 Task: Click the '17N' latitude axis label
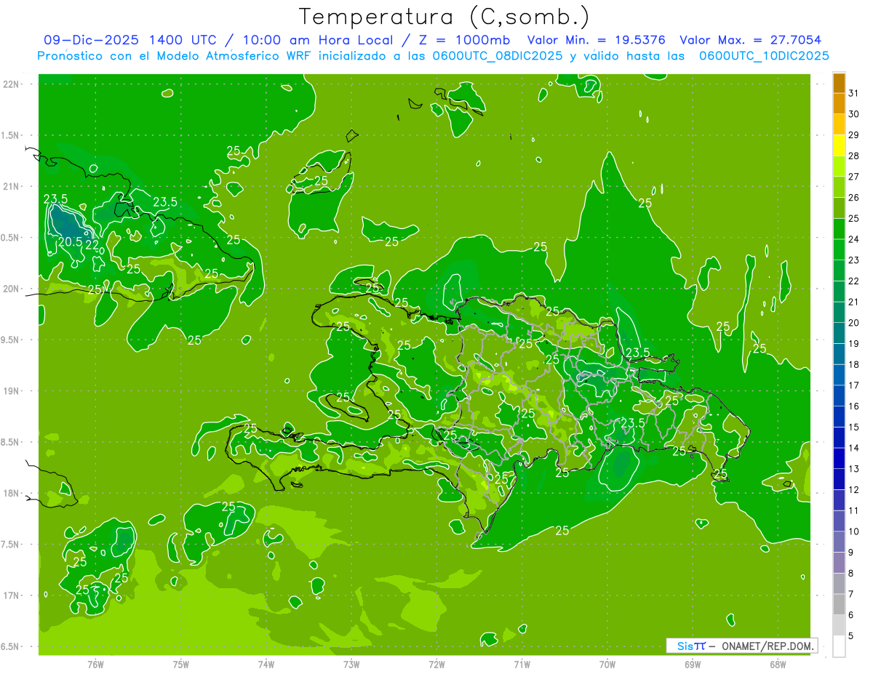click(x=12, y=595)
